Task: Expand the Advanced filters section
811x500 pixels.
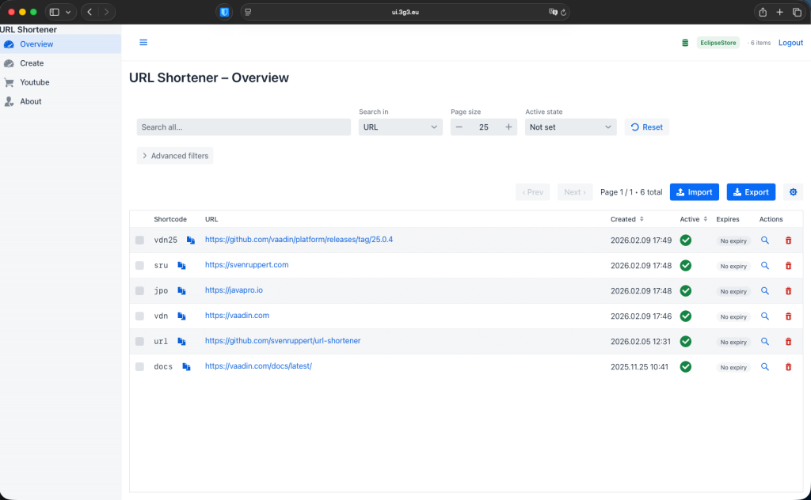Action: click(174, 156)
